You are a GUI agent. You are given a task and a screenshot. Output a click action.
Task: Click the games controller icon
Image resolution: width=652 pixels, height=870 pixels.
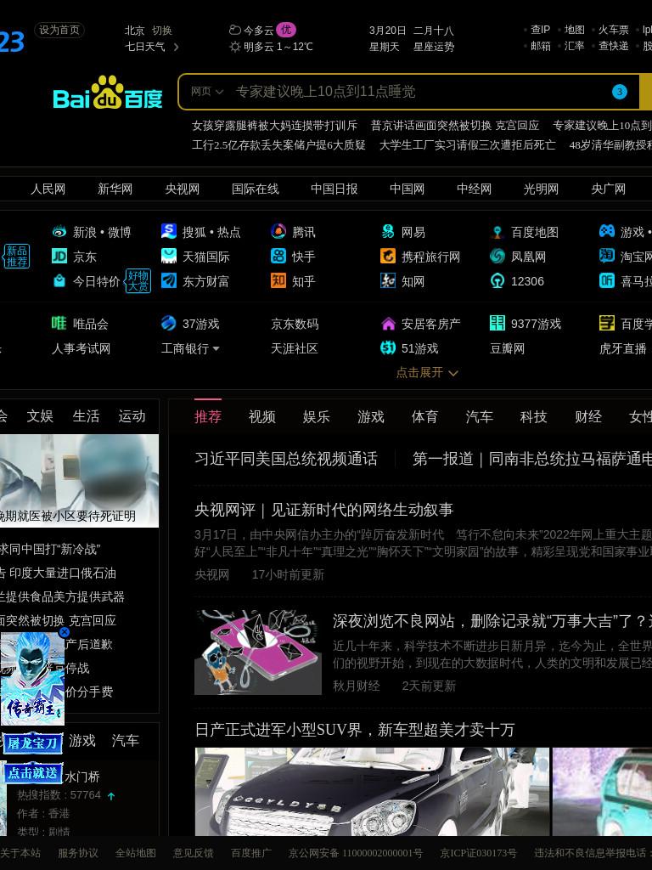[607, 231]
